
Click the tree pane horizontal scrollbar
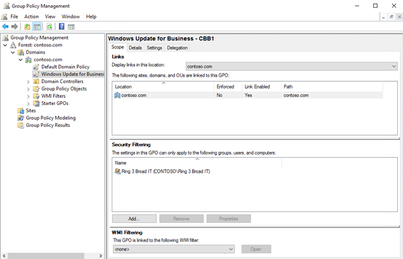tap(45, 256)
